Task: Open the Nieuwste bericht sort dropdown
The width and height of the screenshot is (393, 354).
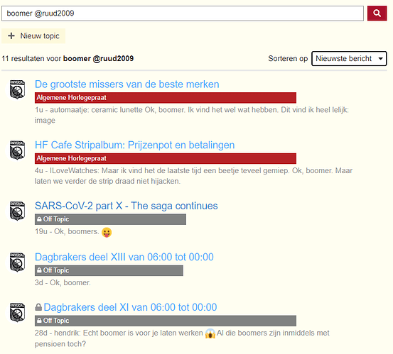Action: 349,59
